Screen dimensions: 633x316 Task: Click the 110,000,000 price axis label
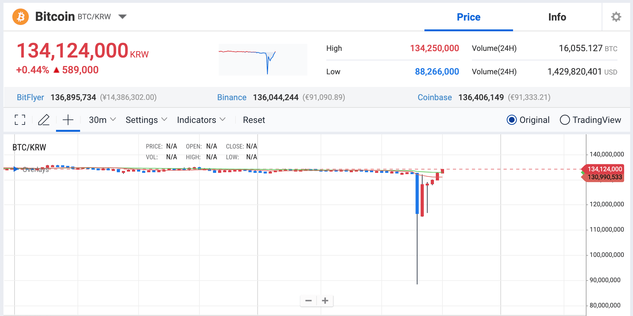[606, 229]
